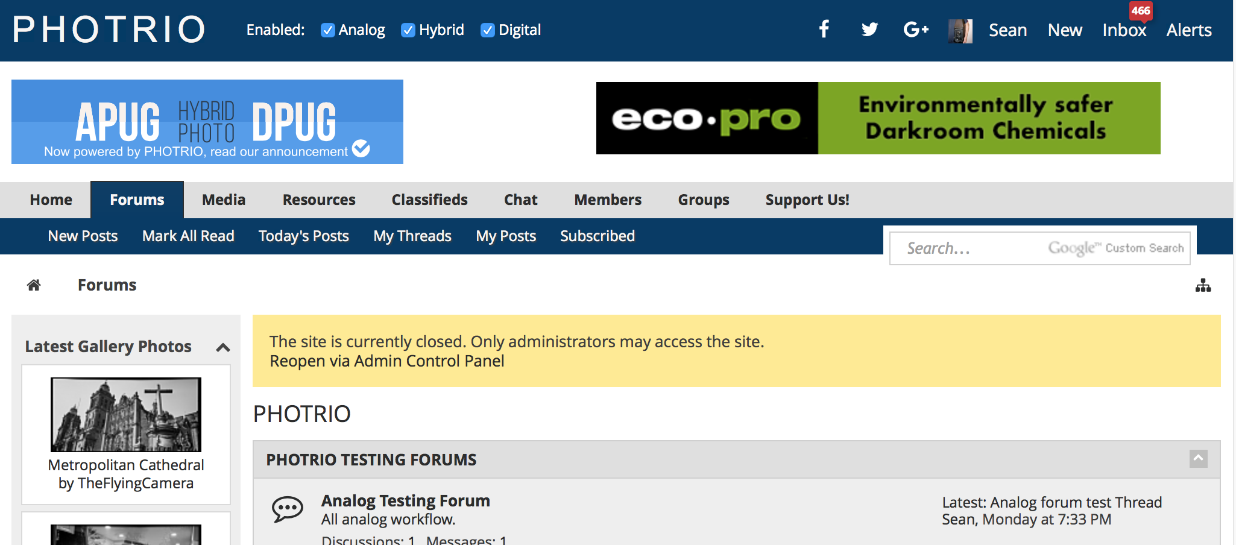Image resolution: width=1236 pixels, height=545 pixels.
Task: Collapse the PHOTRIO Testing Forums category
Action: 1199,459
